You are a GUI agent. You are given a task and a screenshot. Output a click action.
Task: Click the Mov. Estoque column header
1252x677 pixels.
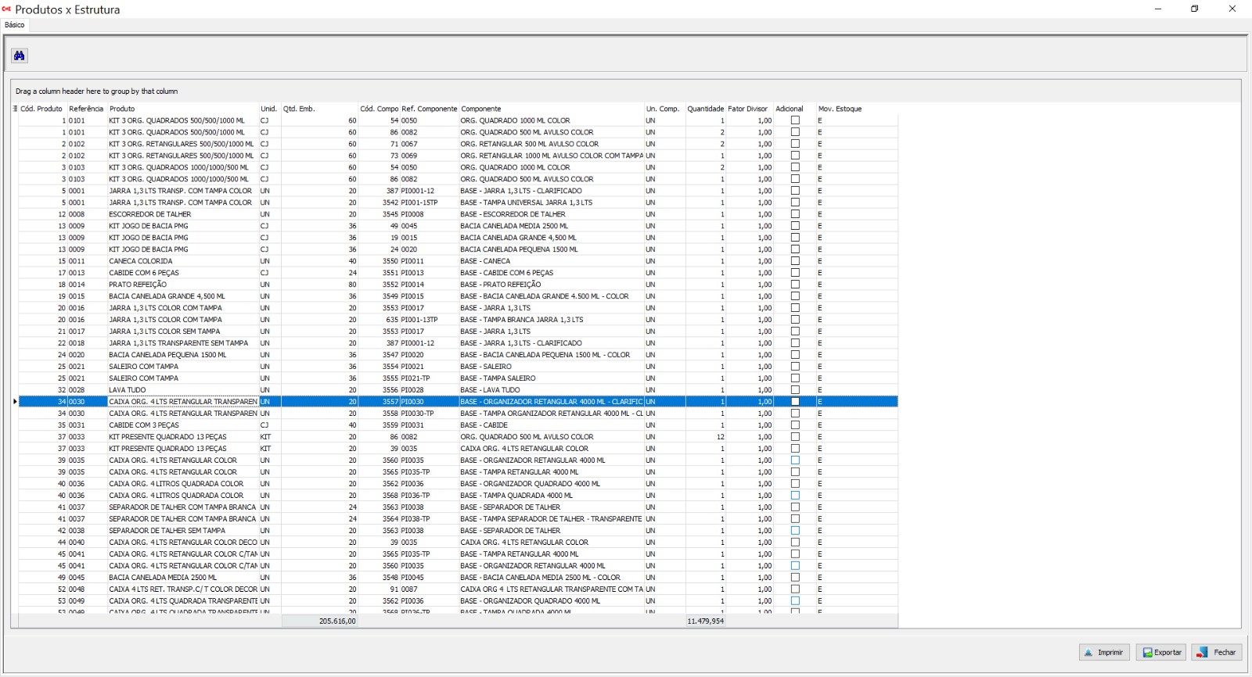point(840,109)
